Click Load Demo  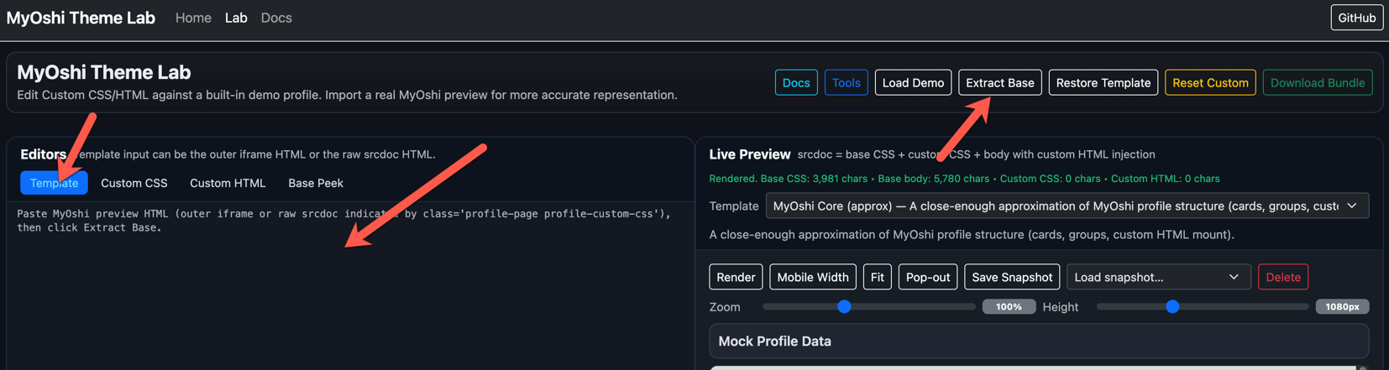(913, 82)
